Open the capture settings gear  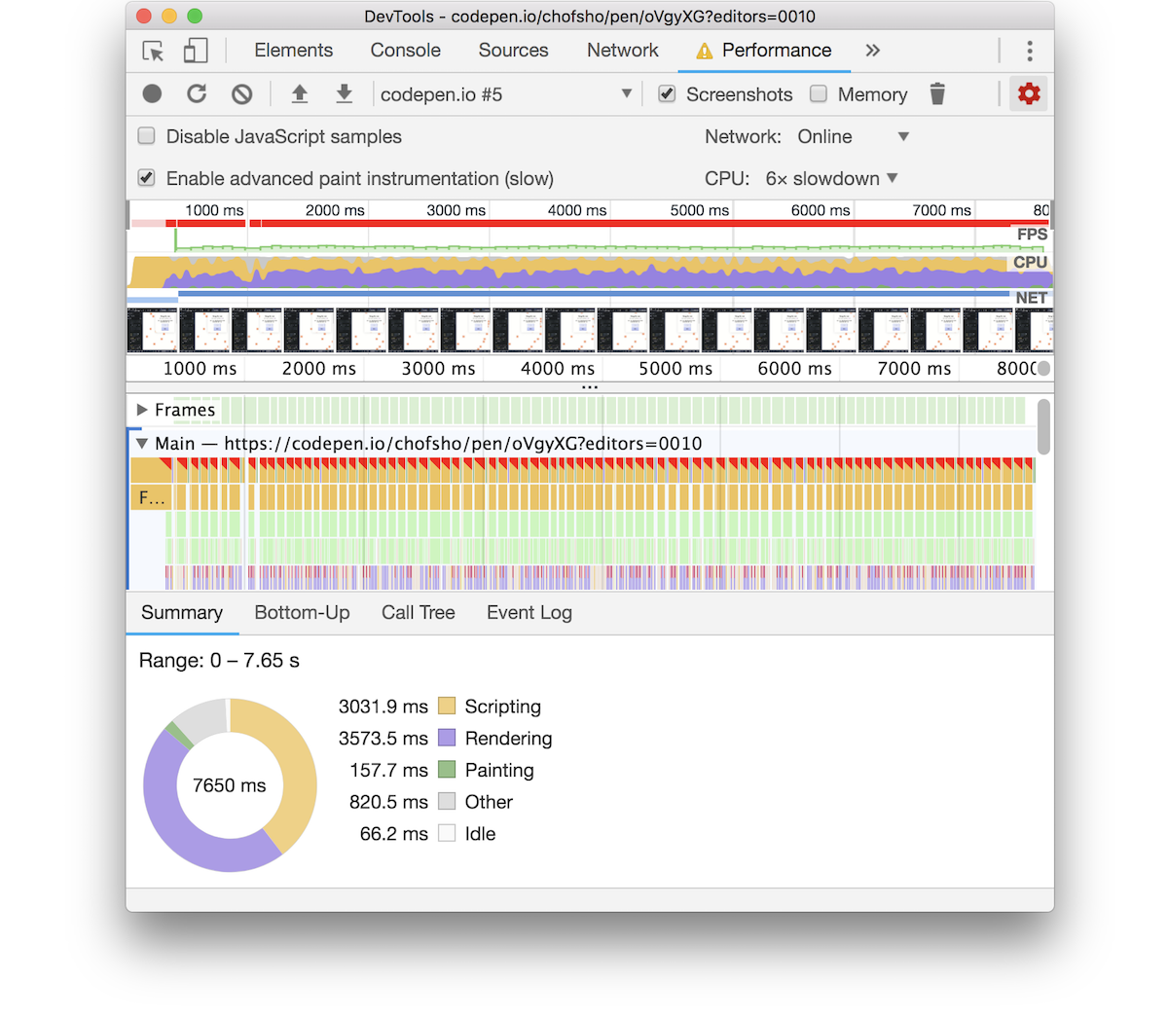tap(1029, 93)
